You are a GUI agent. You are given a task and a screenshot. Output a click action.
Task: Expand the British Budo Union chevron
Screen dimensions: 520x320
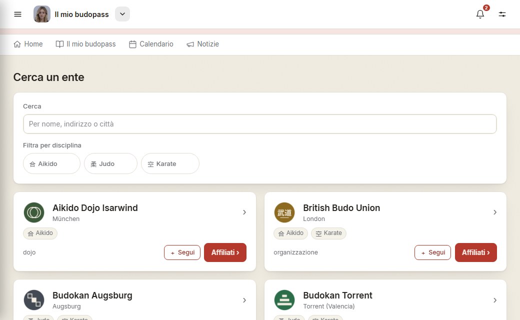(x=495, y=212)
